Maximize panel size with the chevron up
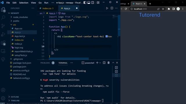This screenshot has width=186, height=104. pyautogui.click(x=113, y=63)
